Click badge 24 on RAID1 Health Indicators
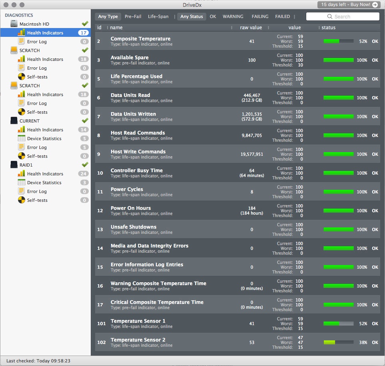 coord(84,174)
